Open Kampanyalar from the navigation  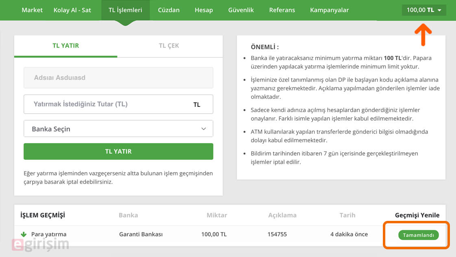[x=330, y=10]
